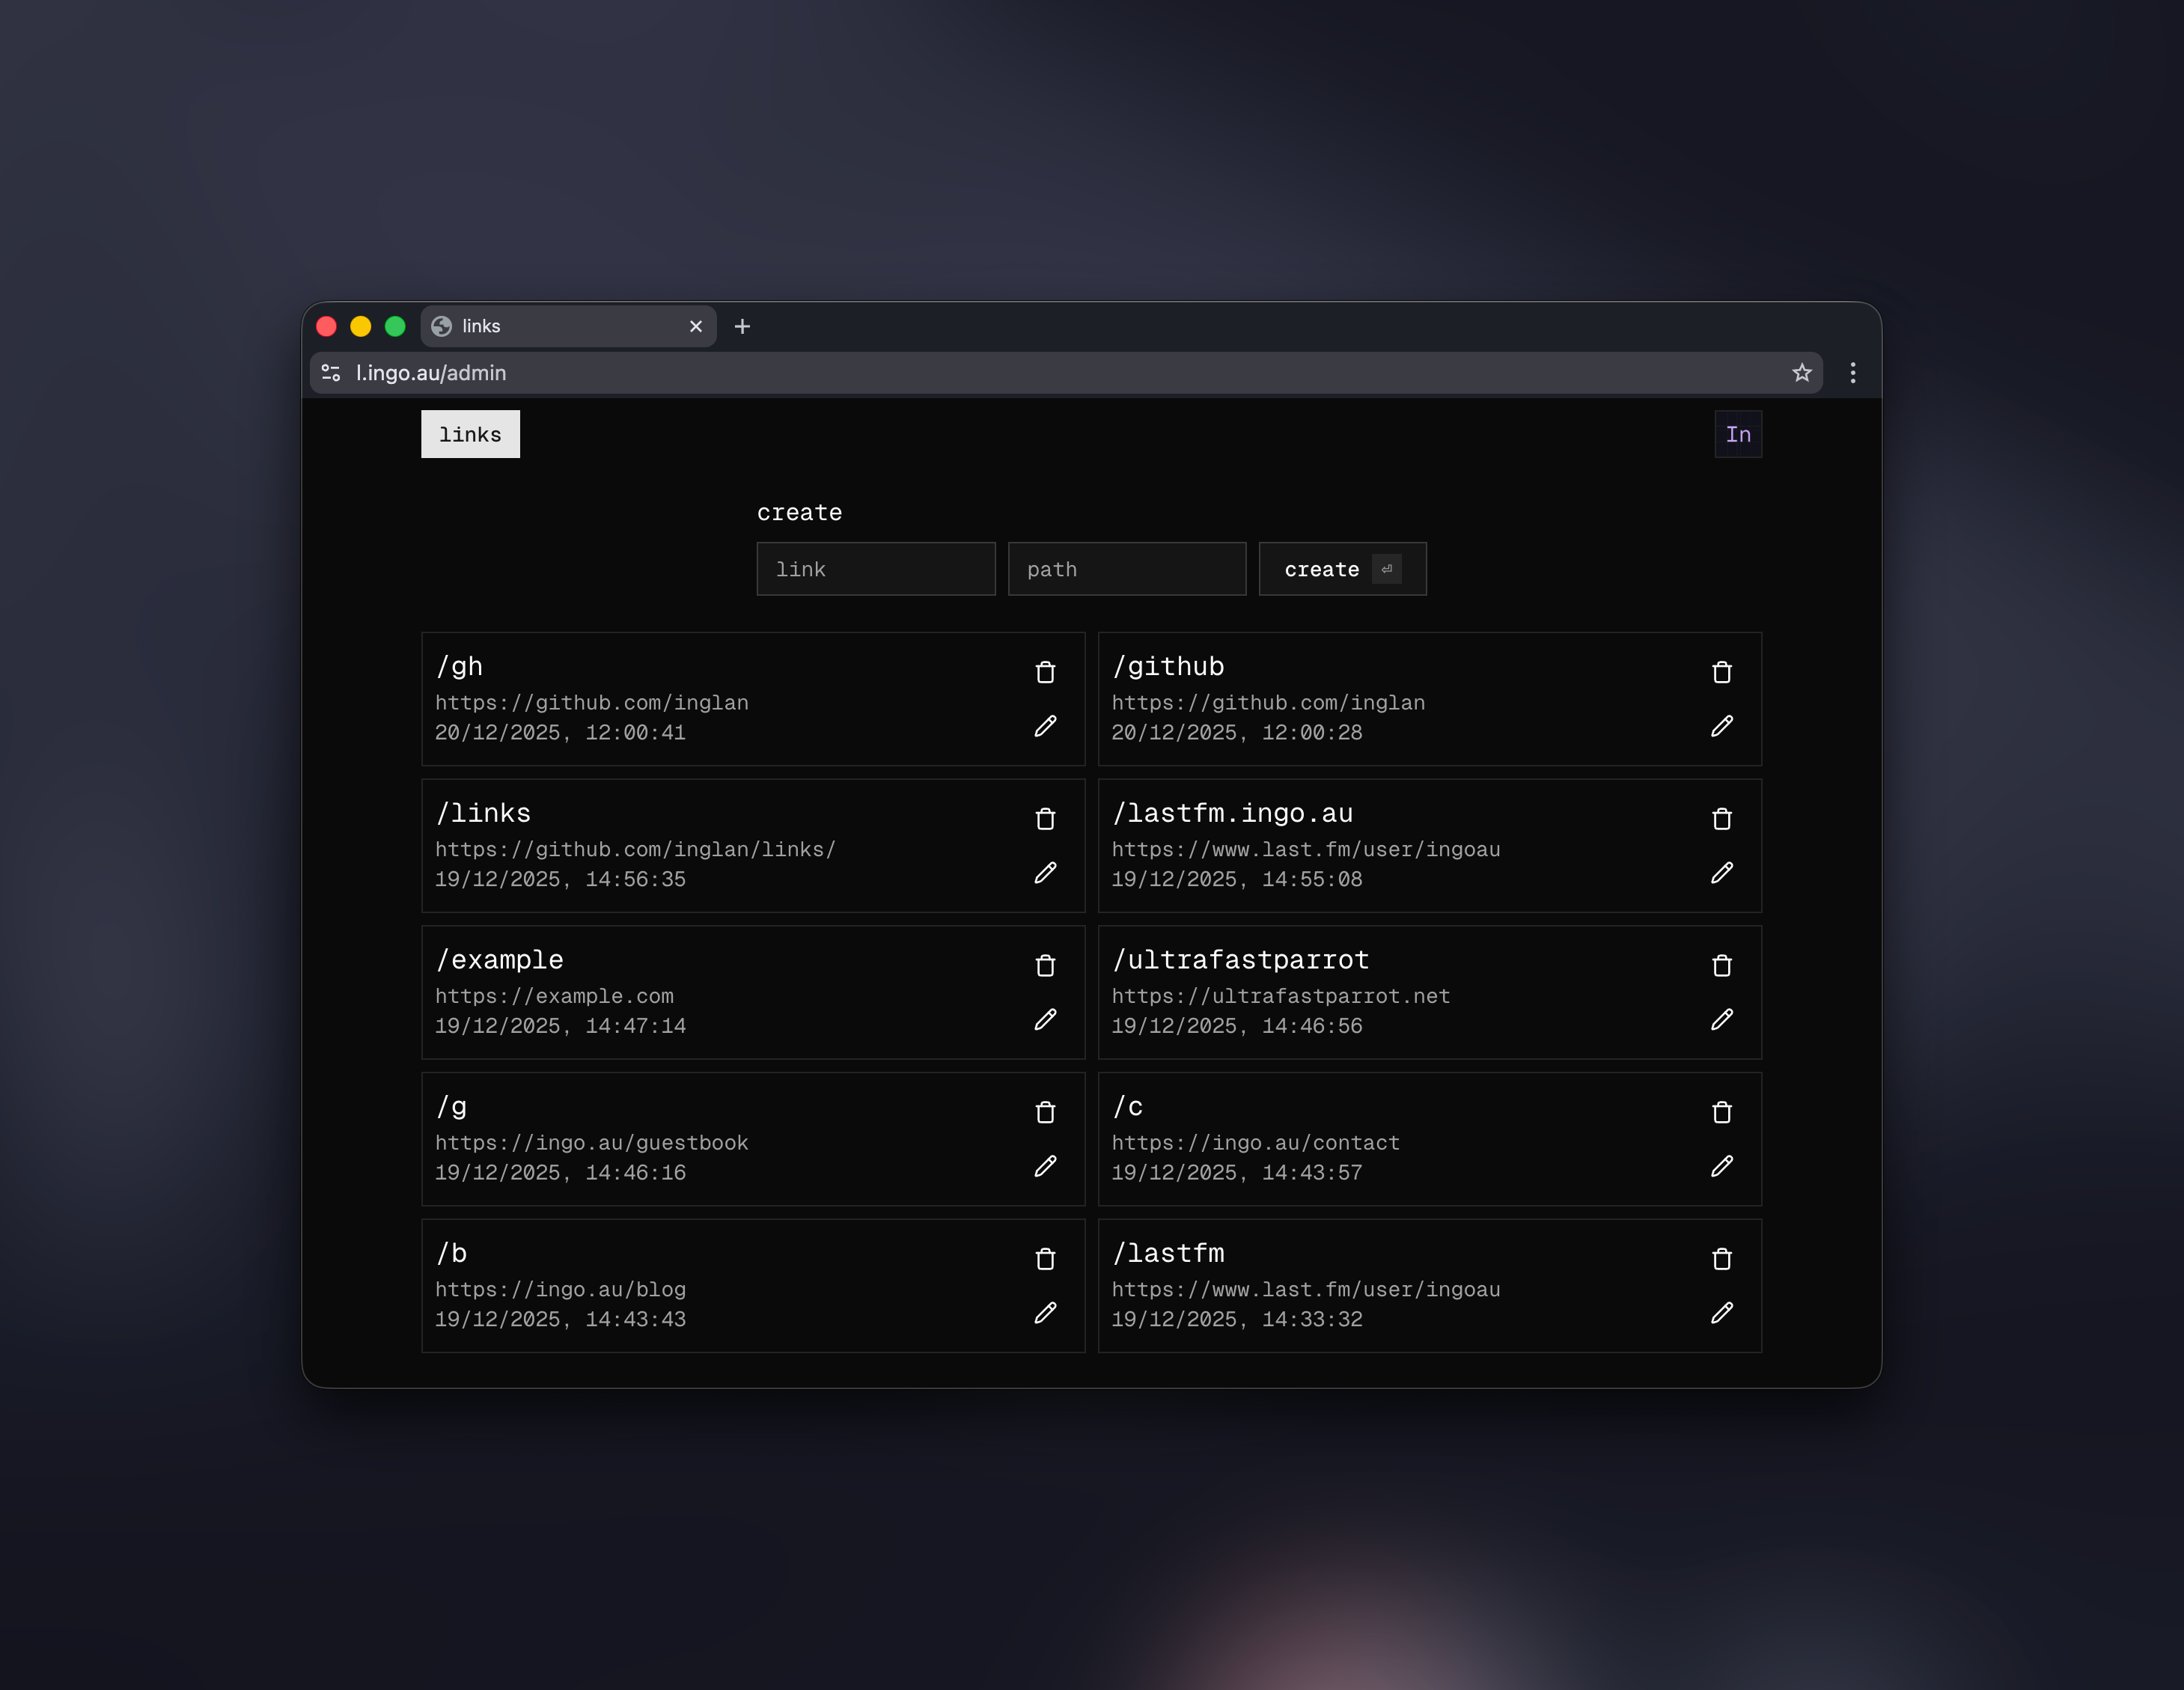2184x1690 pixels.
Task: Click the /b path title
Action: [x=451, y=1253]
